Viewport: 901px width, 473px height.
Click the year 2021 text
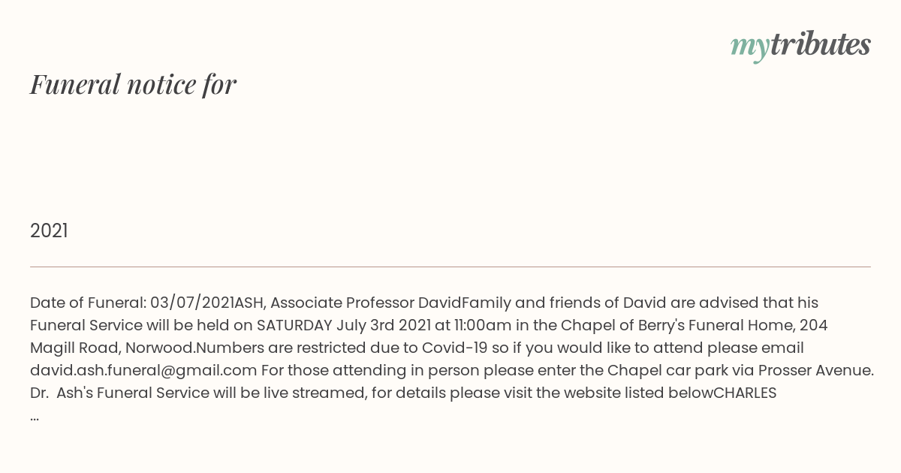click(49, 231)
